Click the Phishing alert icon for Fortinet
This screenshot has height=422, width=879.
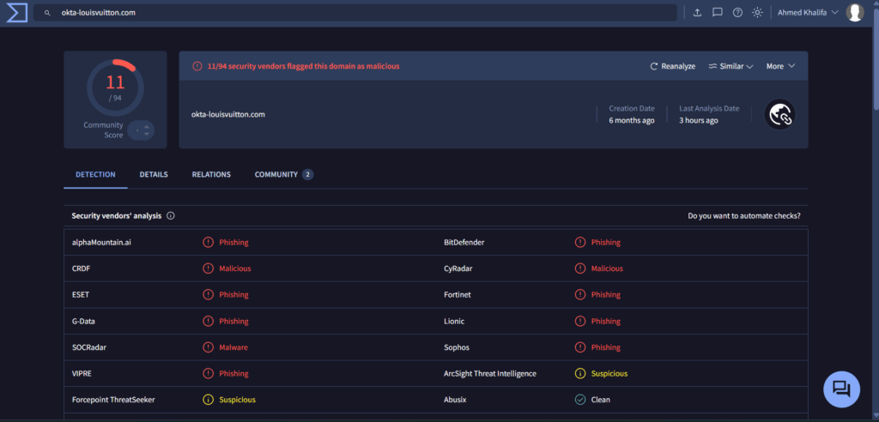[x=580, y=295]
